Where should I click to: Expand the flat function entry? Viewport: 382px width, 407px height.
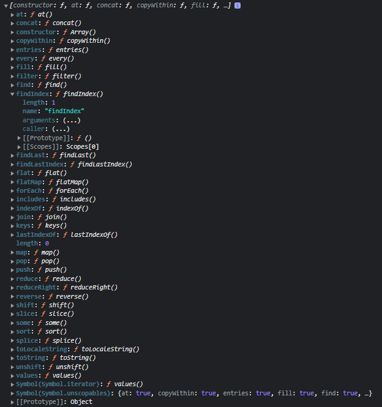(x=12, y=173)
